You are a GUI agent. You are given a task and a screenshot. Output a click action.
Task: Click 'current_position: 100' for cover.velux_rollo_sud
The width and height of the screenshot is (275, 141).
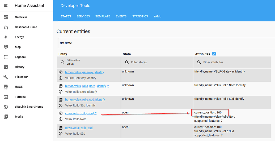click(x=208, y=127)
